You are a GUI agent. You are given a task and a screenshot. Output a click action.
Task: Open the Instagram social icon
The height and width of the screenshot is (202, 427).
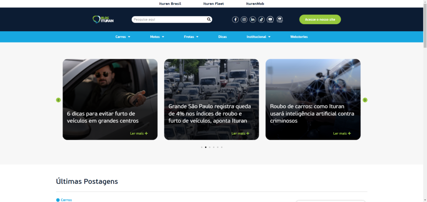point(244,20)
